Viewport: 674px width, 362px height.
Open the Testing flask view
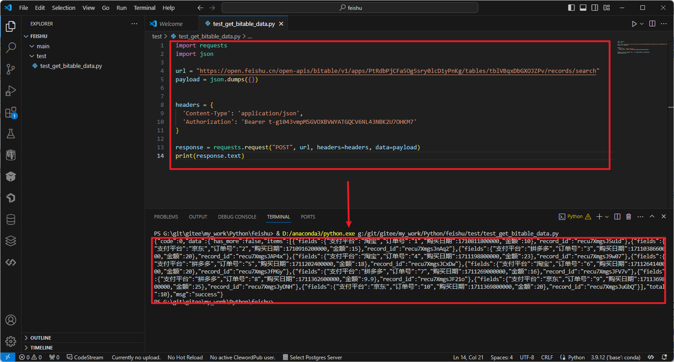[x=11, y=134]
